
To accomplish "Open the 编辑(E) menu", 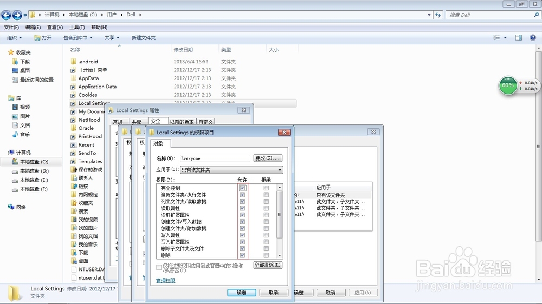I will 33,27.
